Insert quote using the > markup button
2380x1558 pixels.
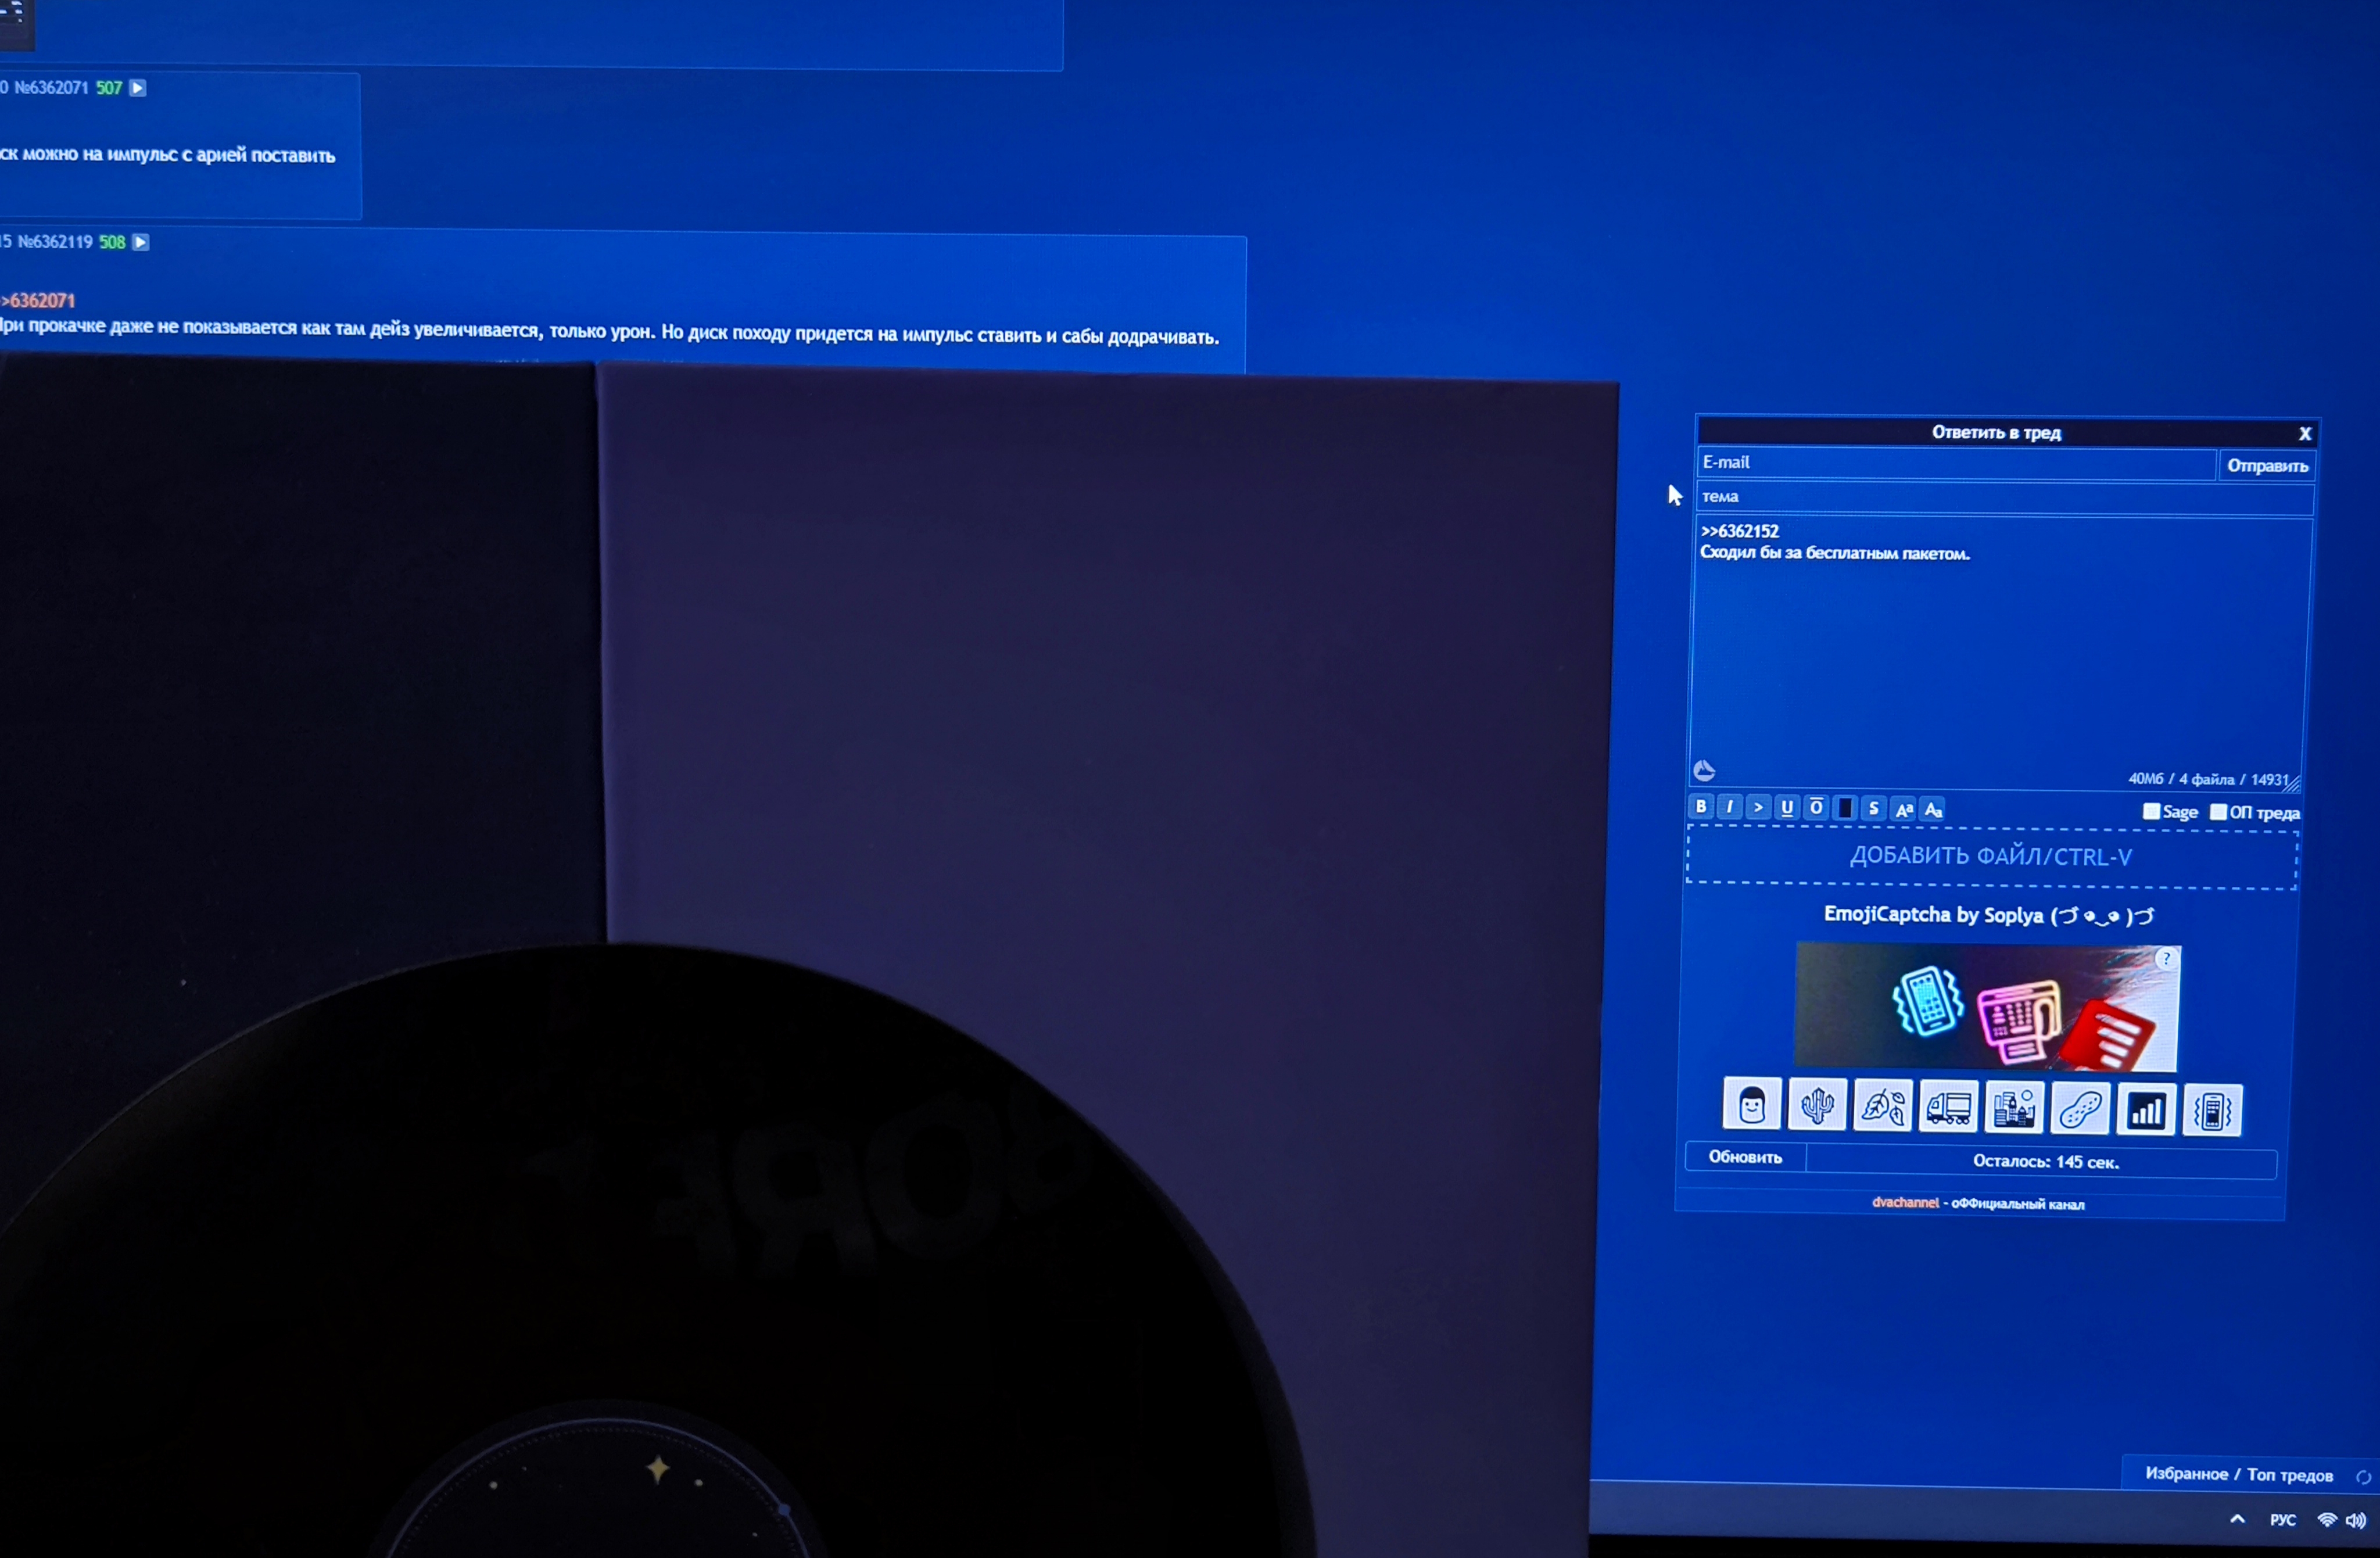pos(1758,807)
